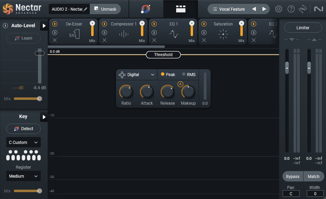
Task: Solo the De-Esser module
Action: click(55, 33)
